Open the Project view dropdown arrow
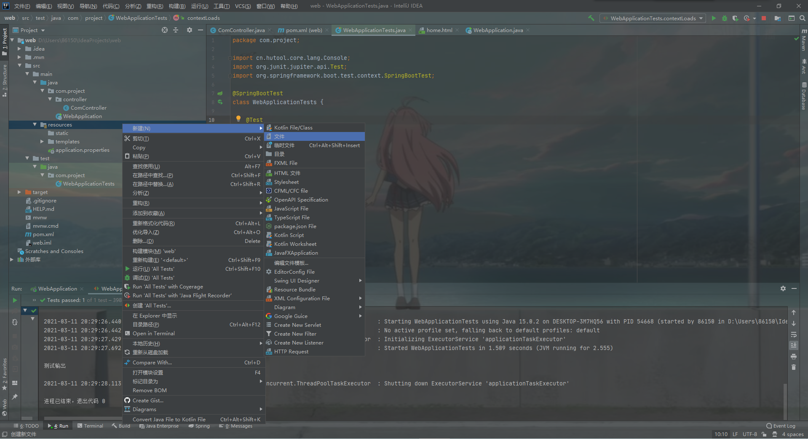This screenshot has height=439, width=808. tap(43, 30)
